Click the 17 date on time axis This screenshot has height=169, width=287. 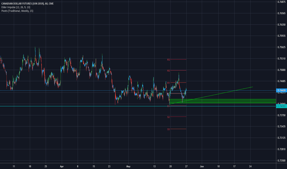click(234, 167)
